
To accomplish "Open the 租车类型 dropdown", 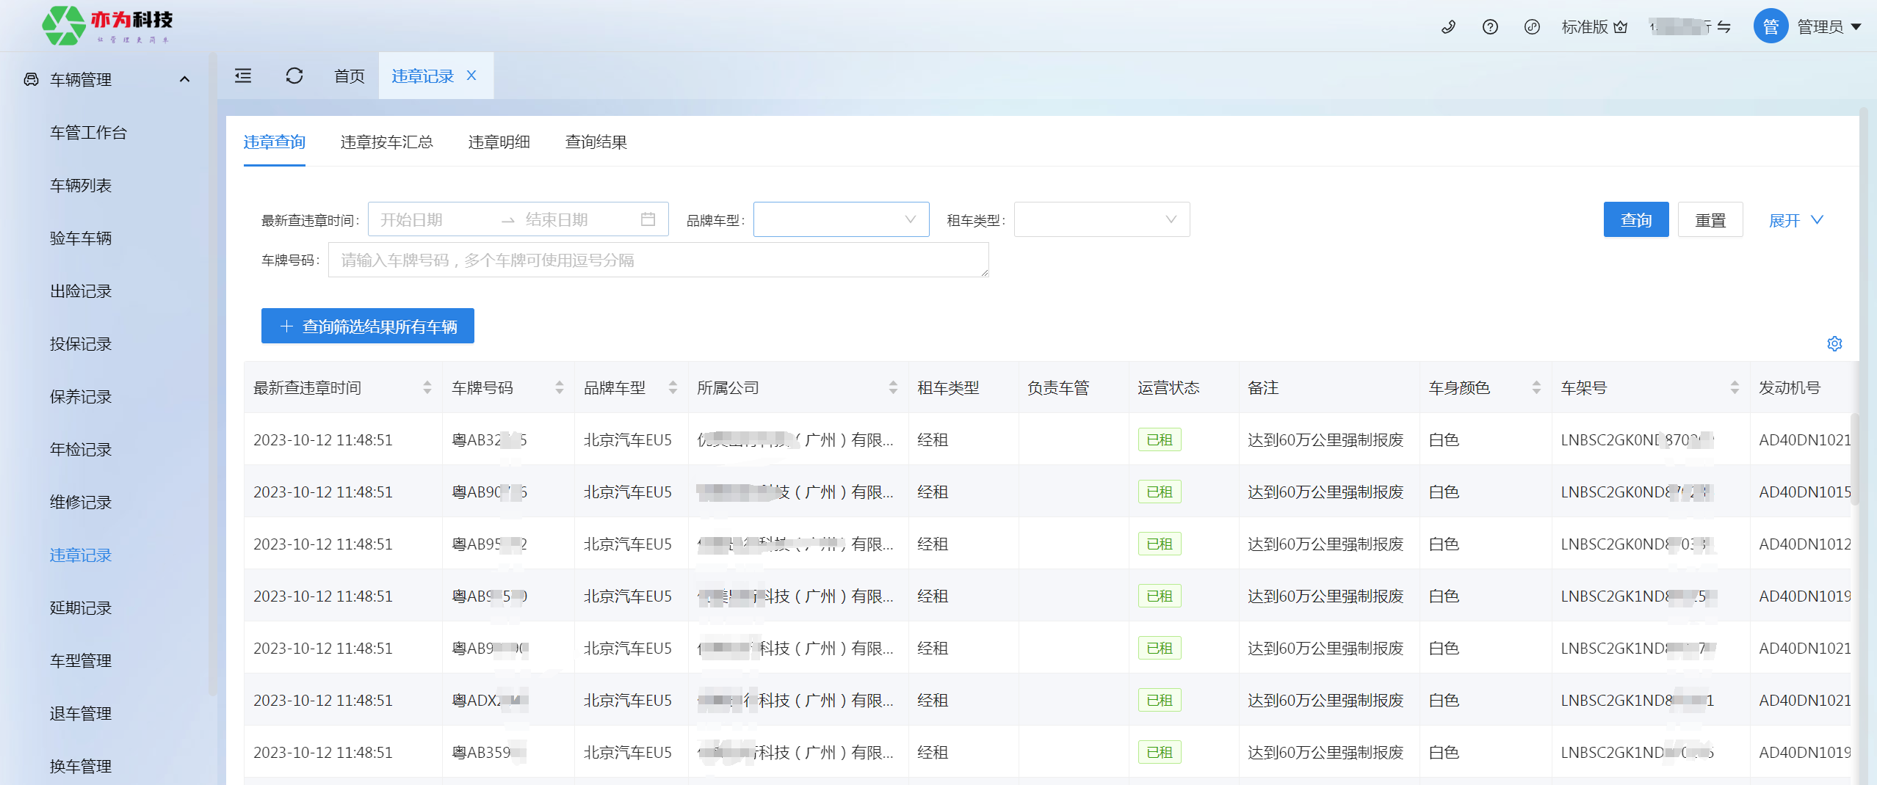I will [1102, 219].
